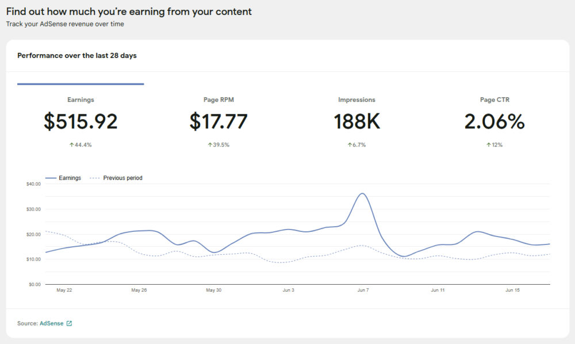This screenshot has width=575, height=344.
Task: Expand the Performance over the last 28 days section
Action: (76, 56)
